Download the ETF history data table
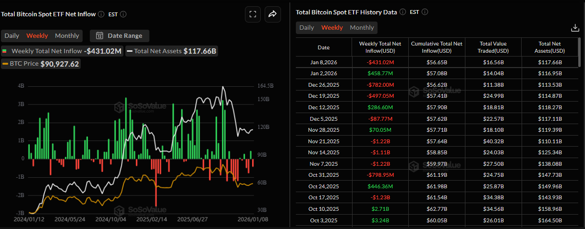This screenshot has width=585, height=229. point(575,28)
